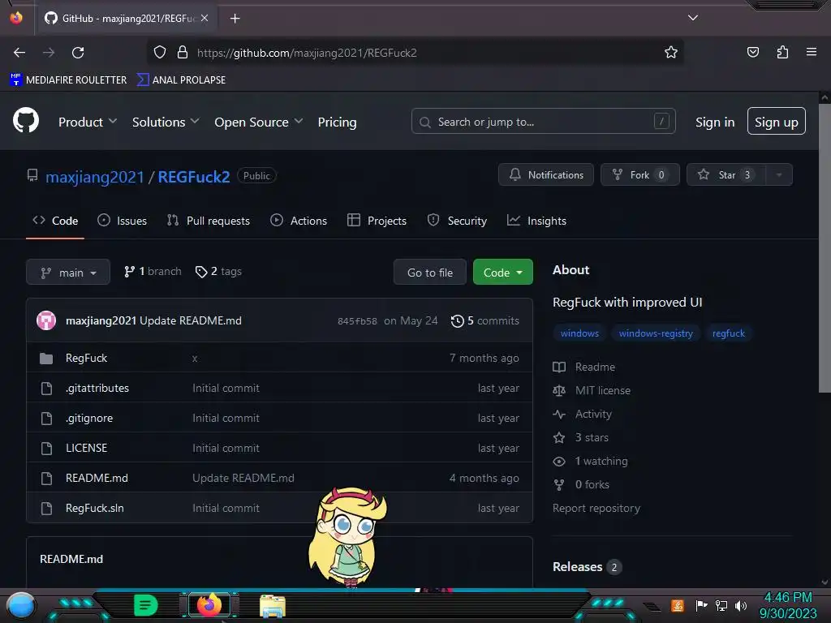The image size is (831, 623).
Task: Open maxjiang2021 avatar in commit row
Action: click(46, 320)
